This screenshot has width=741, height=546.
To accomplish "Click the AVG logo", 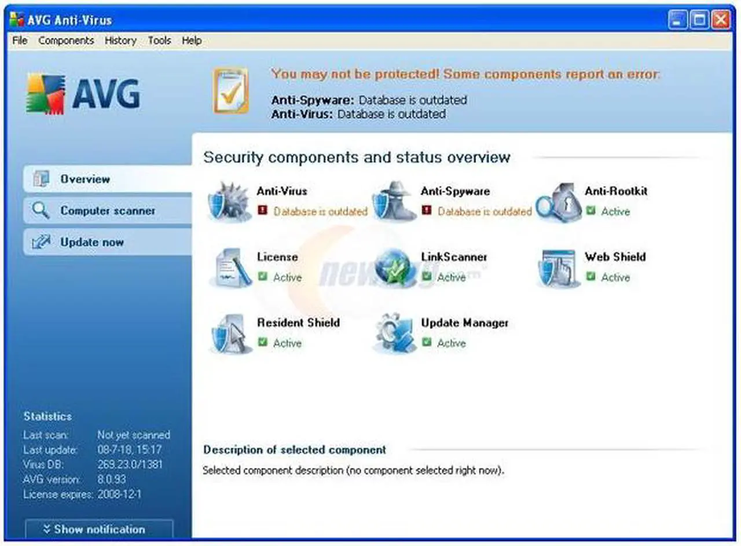I will (x=83, y=94).
